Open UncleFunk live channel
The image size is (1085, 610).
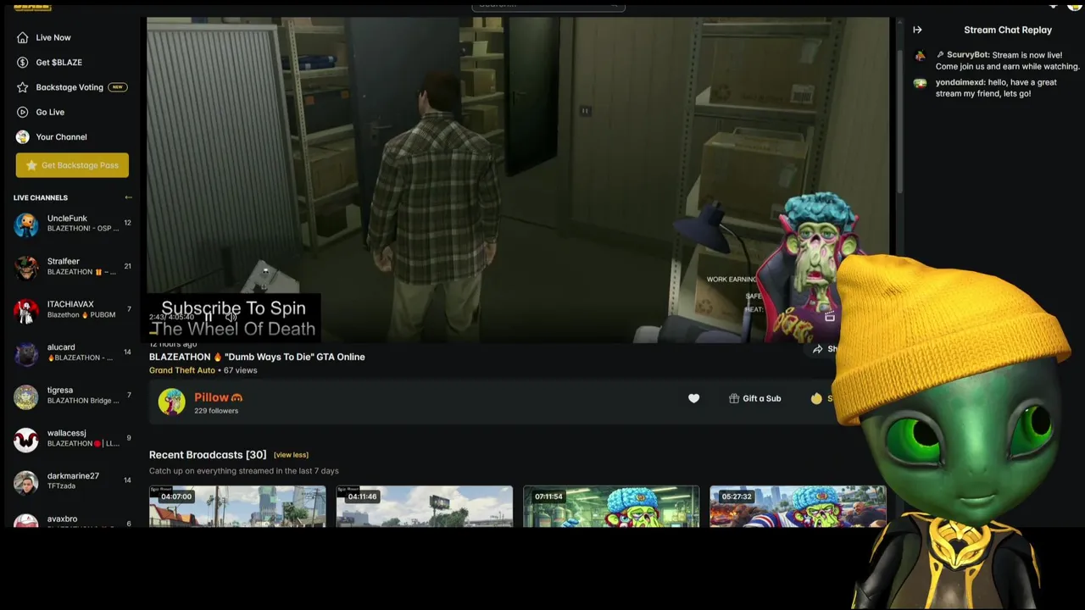(72, 224)
